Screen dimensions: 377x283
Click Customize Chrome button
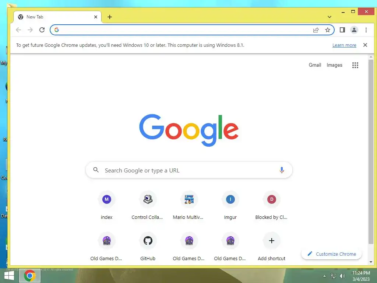coord(332,254)
